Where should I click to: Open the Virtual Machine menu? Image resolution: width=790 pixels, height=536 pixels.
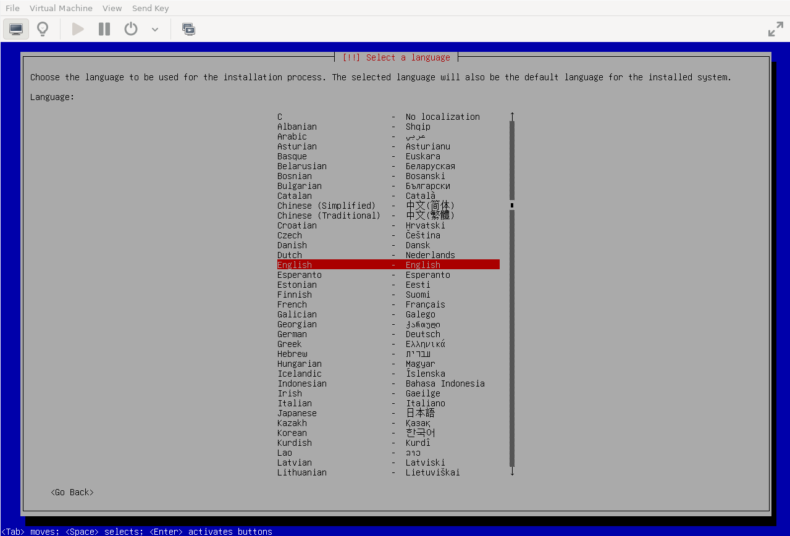pyautogui.click(x=61, y=8)
